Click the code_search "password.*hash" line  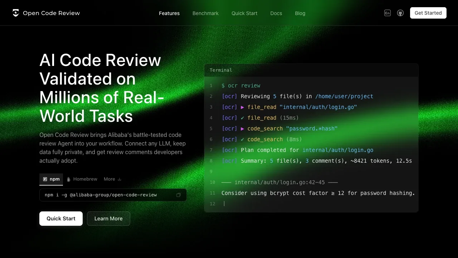(279, 129)
